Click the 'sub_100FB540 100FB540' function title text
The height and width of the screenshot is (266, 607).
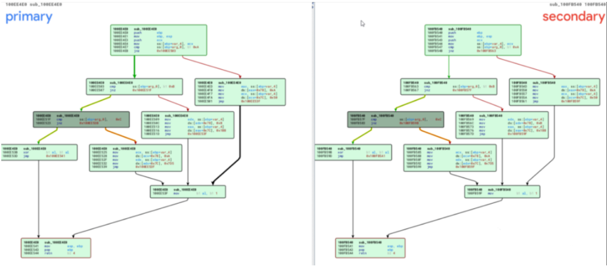click(x=576, y=4)
